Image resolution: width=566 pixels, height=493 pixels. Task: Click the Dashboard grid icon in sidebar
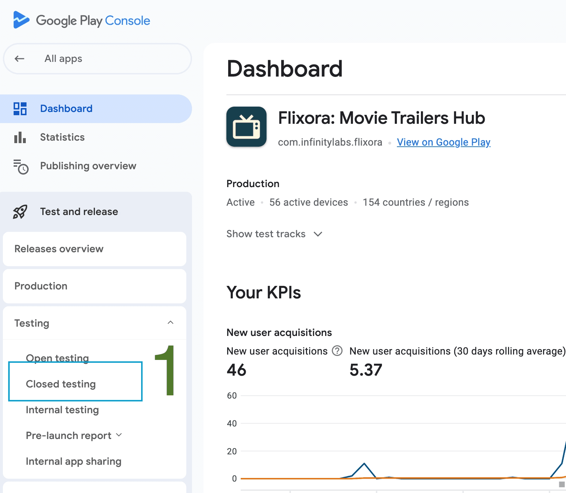tap(20, 109)
